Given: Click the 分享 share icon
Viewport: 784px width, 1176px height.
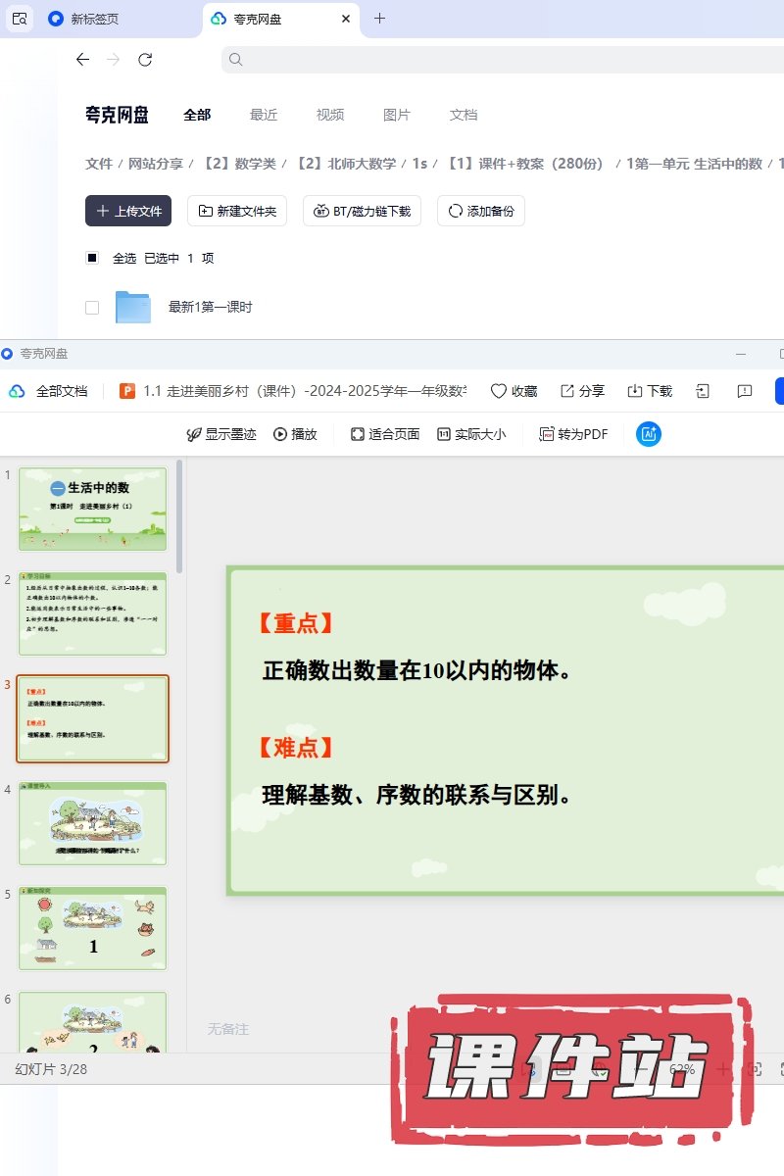Looking at the screenshot, I should pyautogui.click(x=567, y=391).
